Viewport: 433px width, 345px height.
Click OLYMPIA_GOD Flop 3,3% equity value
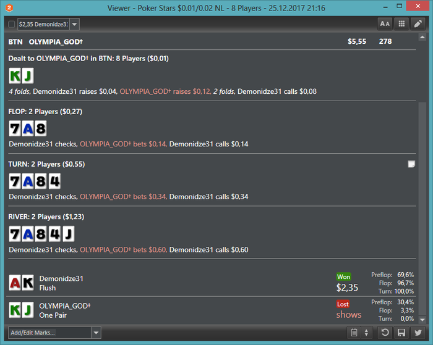click(x=407, y=310)
